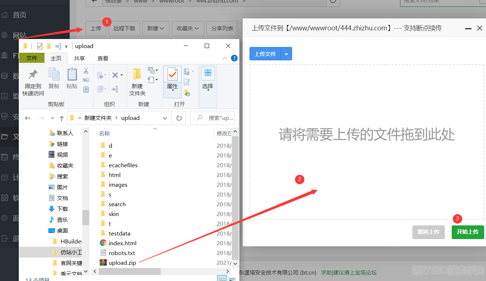Open the 收藏夹 dropdown in panel toolbar
The height and width of the screenshot is (281, 486).
click(188, 28)
